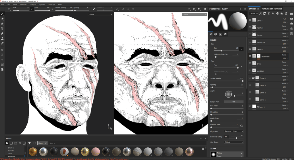Choose the Polygon Fill tool
This screenshot has width=294, height=160.
click(2, 29)
